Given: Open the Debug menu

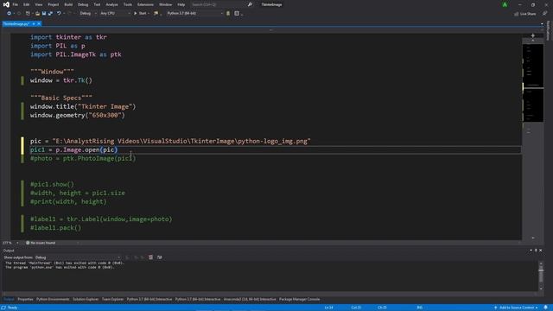Looking at the screenshot, I should point(83,4).
